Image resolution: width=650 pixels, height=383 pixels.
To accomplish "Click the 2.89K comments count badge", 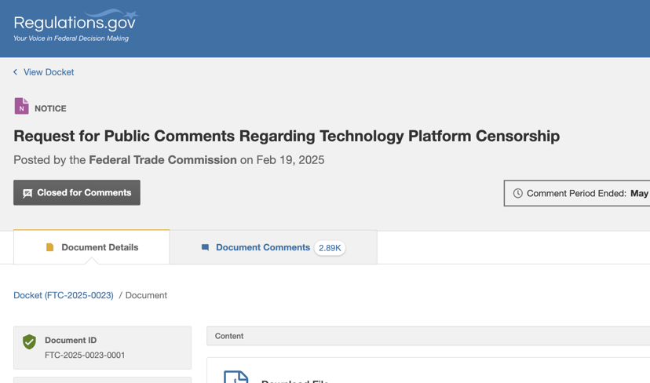I will click(x=330, y=248).
